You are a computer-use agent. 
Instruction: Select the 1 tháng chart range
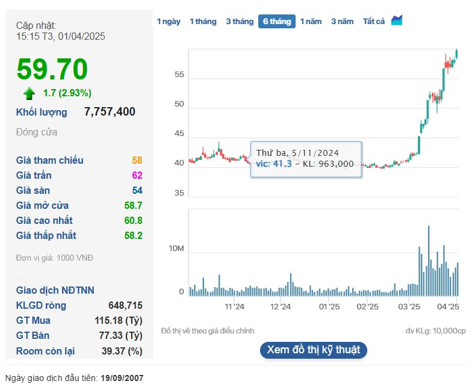[203, 22]
